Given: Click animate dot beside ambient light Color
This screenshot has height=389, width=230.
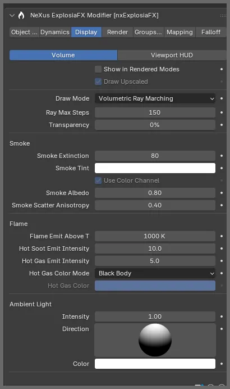Looking at the screenshot, I should point(222,364).
